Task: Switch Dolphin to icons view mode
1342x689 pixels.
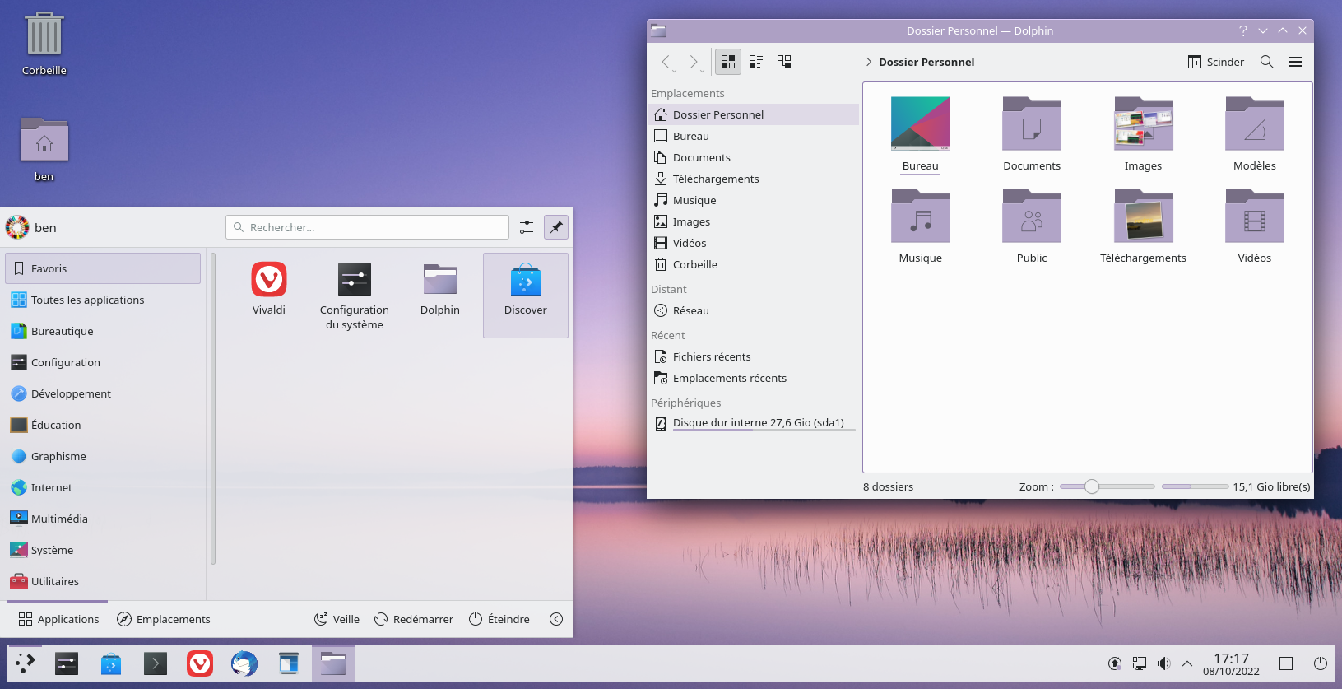Action: 728,62
